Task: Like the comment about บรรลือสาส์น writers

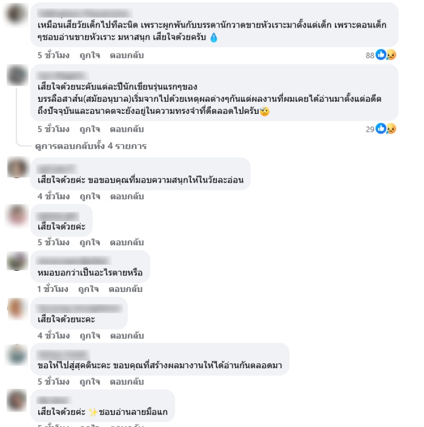Action: click(90, 129)
